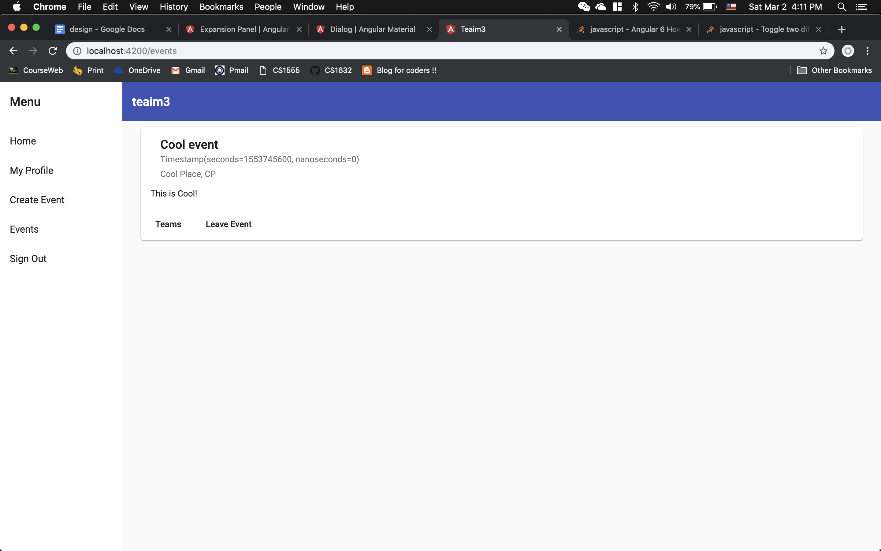Expand the Other Bookmarks folder
881x551 pixels.
point(835,70)
